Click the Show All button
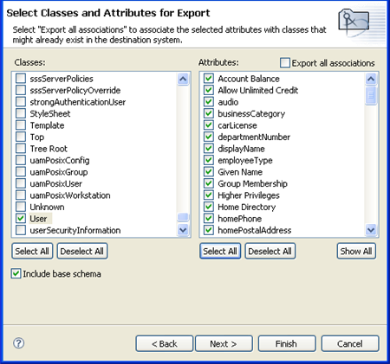The image size is (390, 364). [x=356, y=252]
